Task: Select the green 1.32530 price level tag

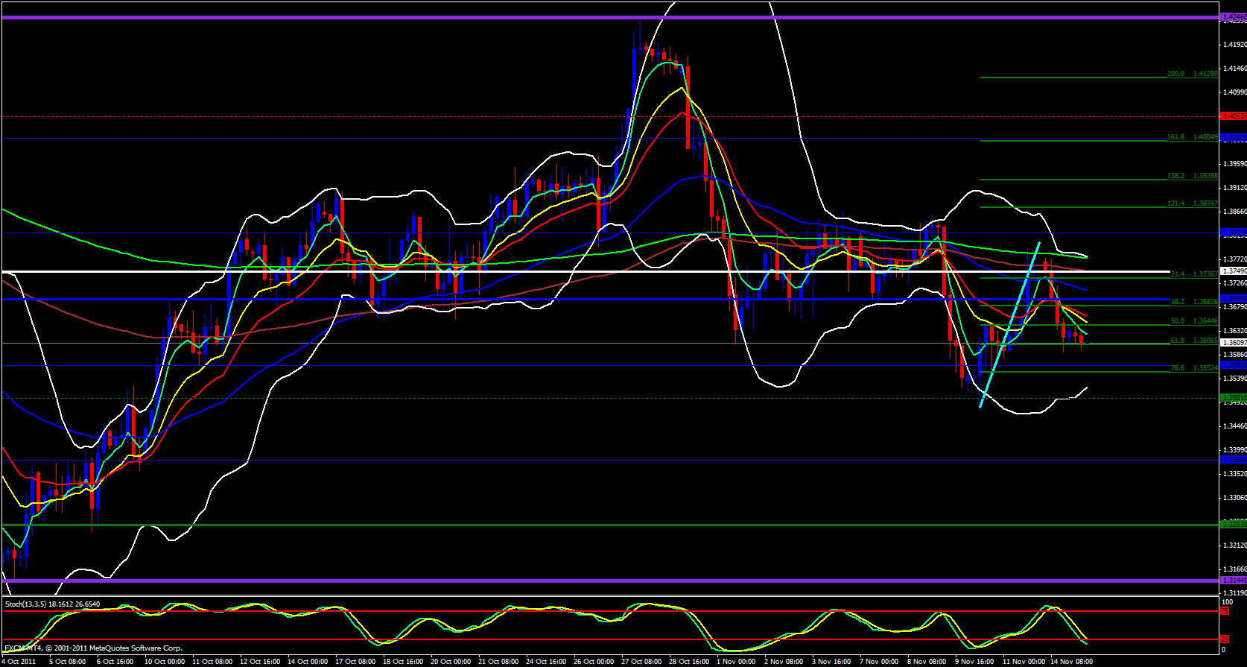Action: click(x=1233, y=524)
